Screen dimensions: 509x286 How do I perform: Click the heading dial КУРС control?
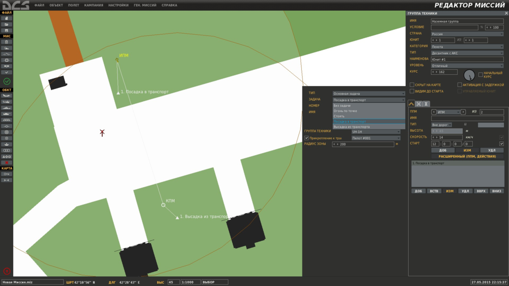[x=469, y=75]
